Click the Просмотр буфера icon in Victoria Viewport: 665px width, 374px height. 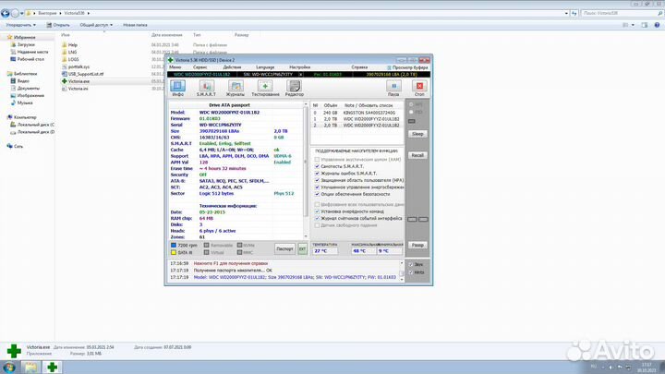(390, 67)
